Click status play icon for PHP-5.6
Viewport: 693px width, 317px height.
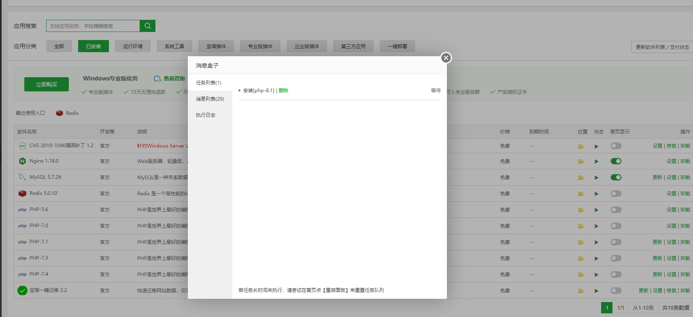point(597,210)
